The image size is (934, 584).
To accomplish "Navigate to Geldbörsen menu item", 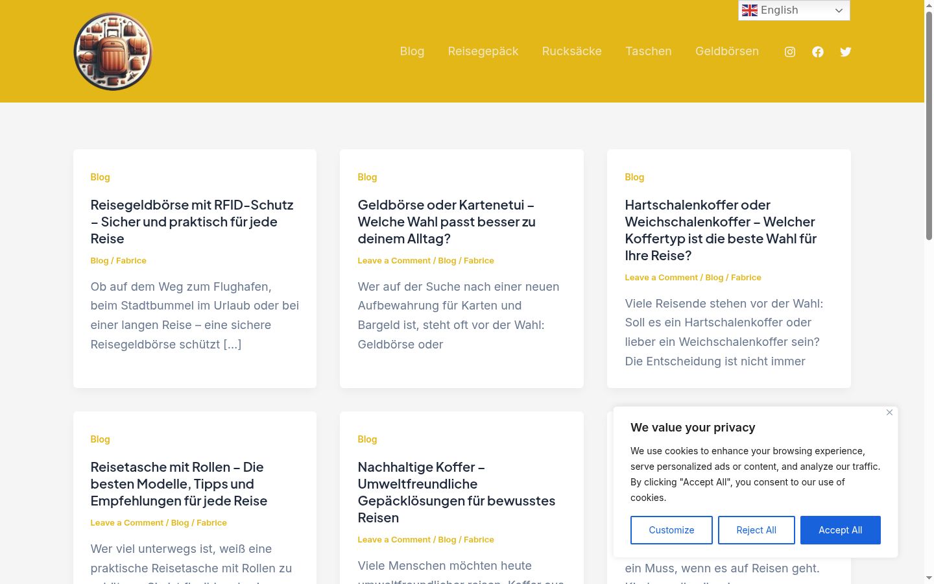I will [x=727, y=51].
